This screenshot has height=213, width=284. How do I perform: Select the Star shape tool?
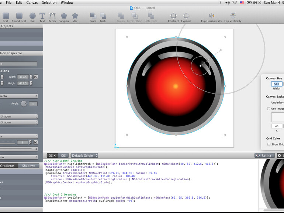click(x=75, y=17)
